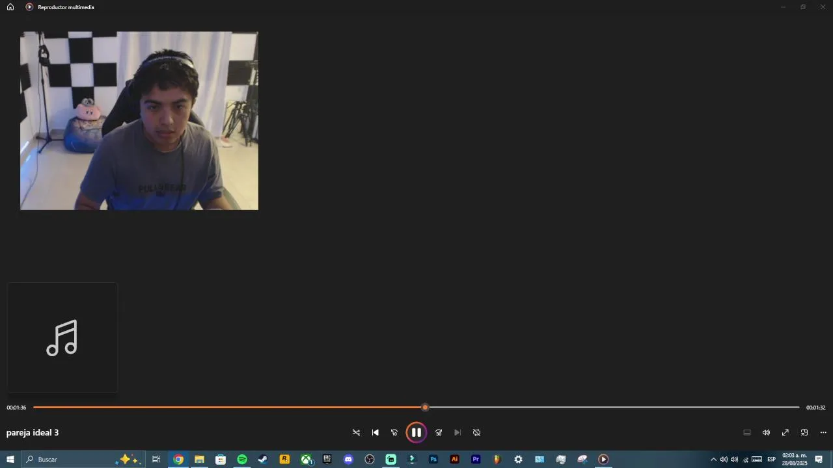Image resolution: width=833 pixels, height=468 pixels.
Task: Open the network status tray icon
Action: [745, 460]
